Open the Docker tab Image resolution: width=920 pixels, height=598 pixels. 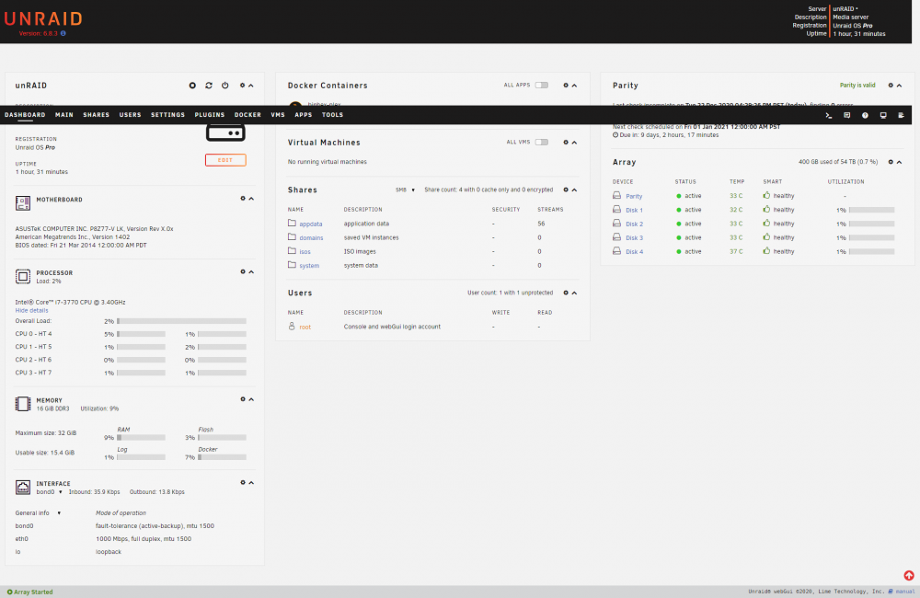click(247, 115)
